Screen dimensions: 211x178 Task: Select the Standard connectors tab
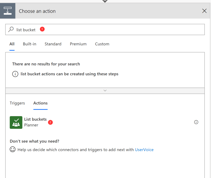tap(53, 44)
